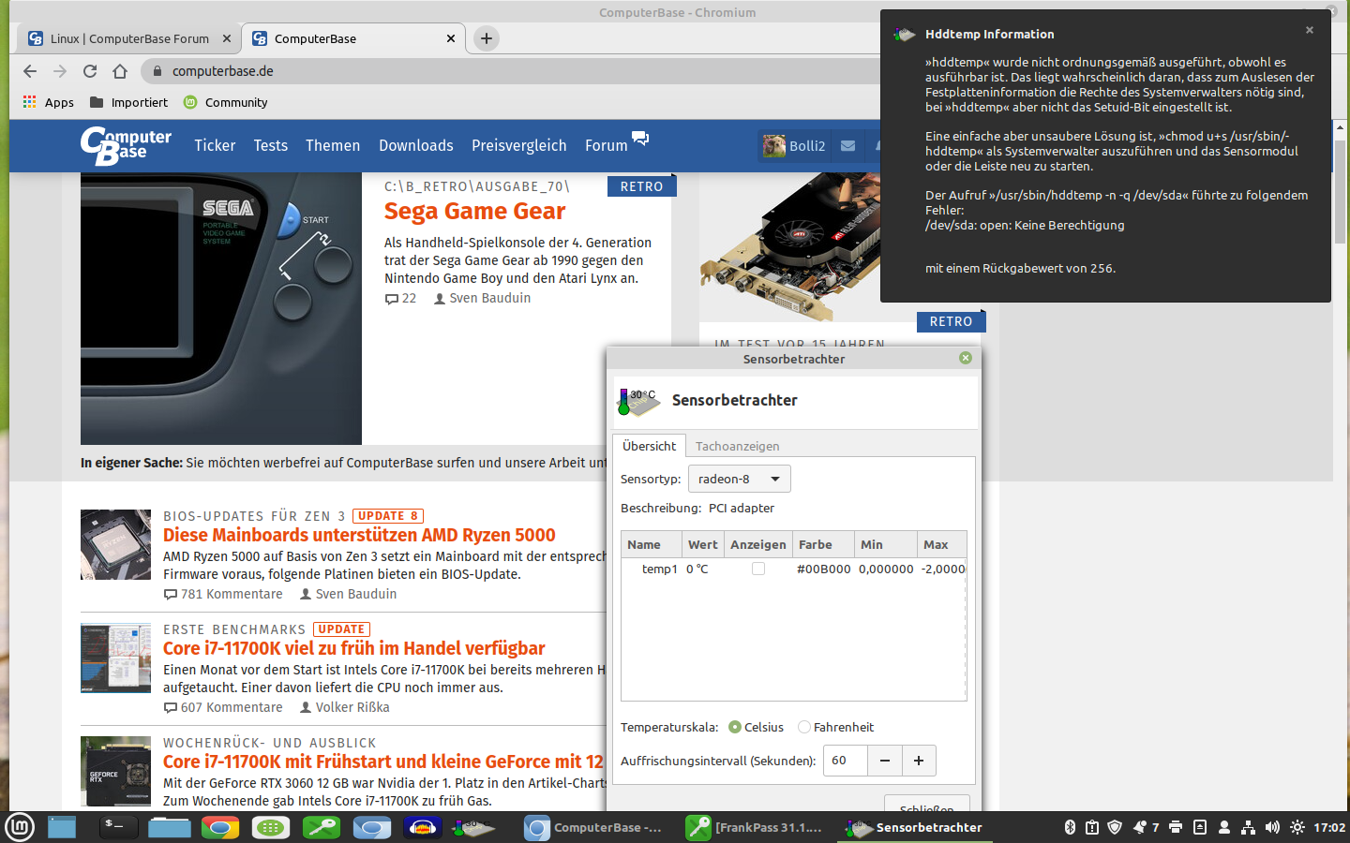1350x843 pixels.
Task: Show notifications bell with count 7
Action: (1146, 827)
